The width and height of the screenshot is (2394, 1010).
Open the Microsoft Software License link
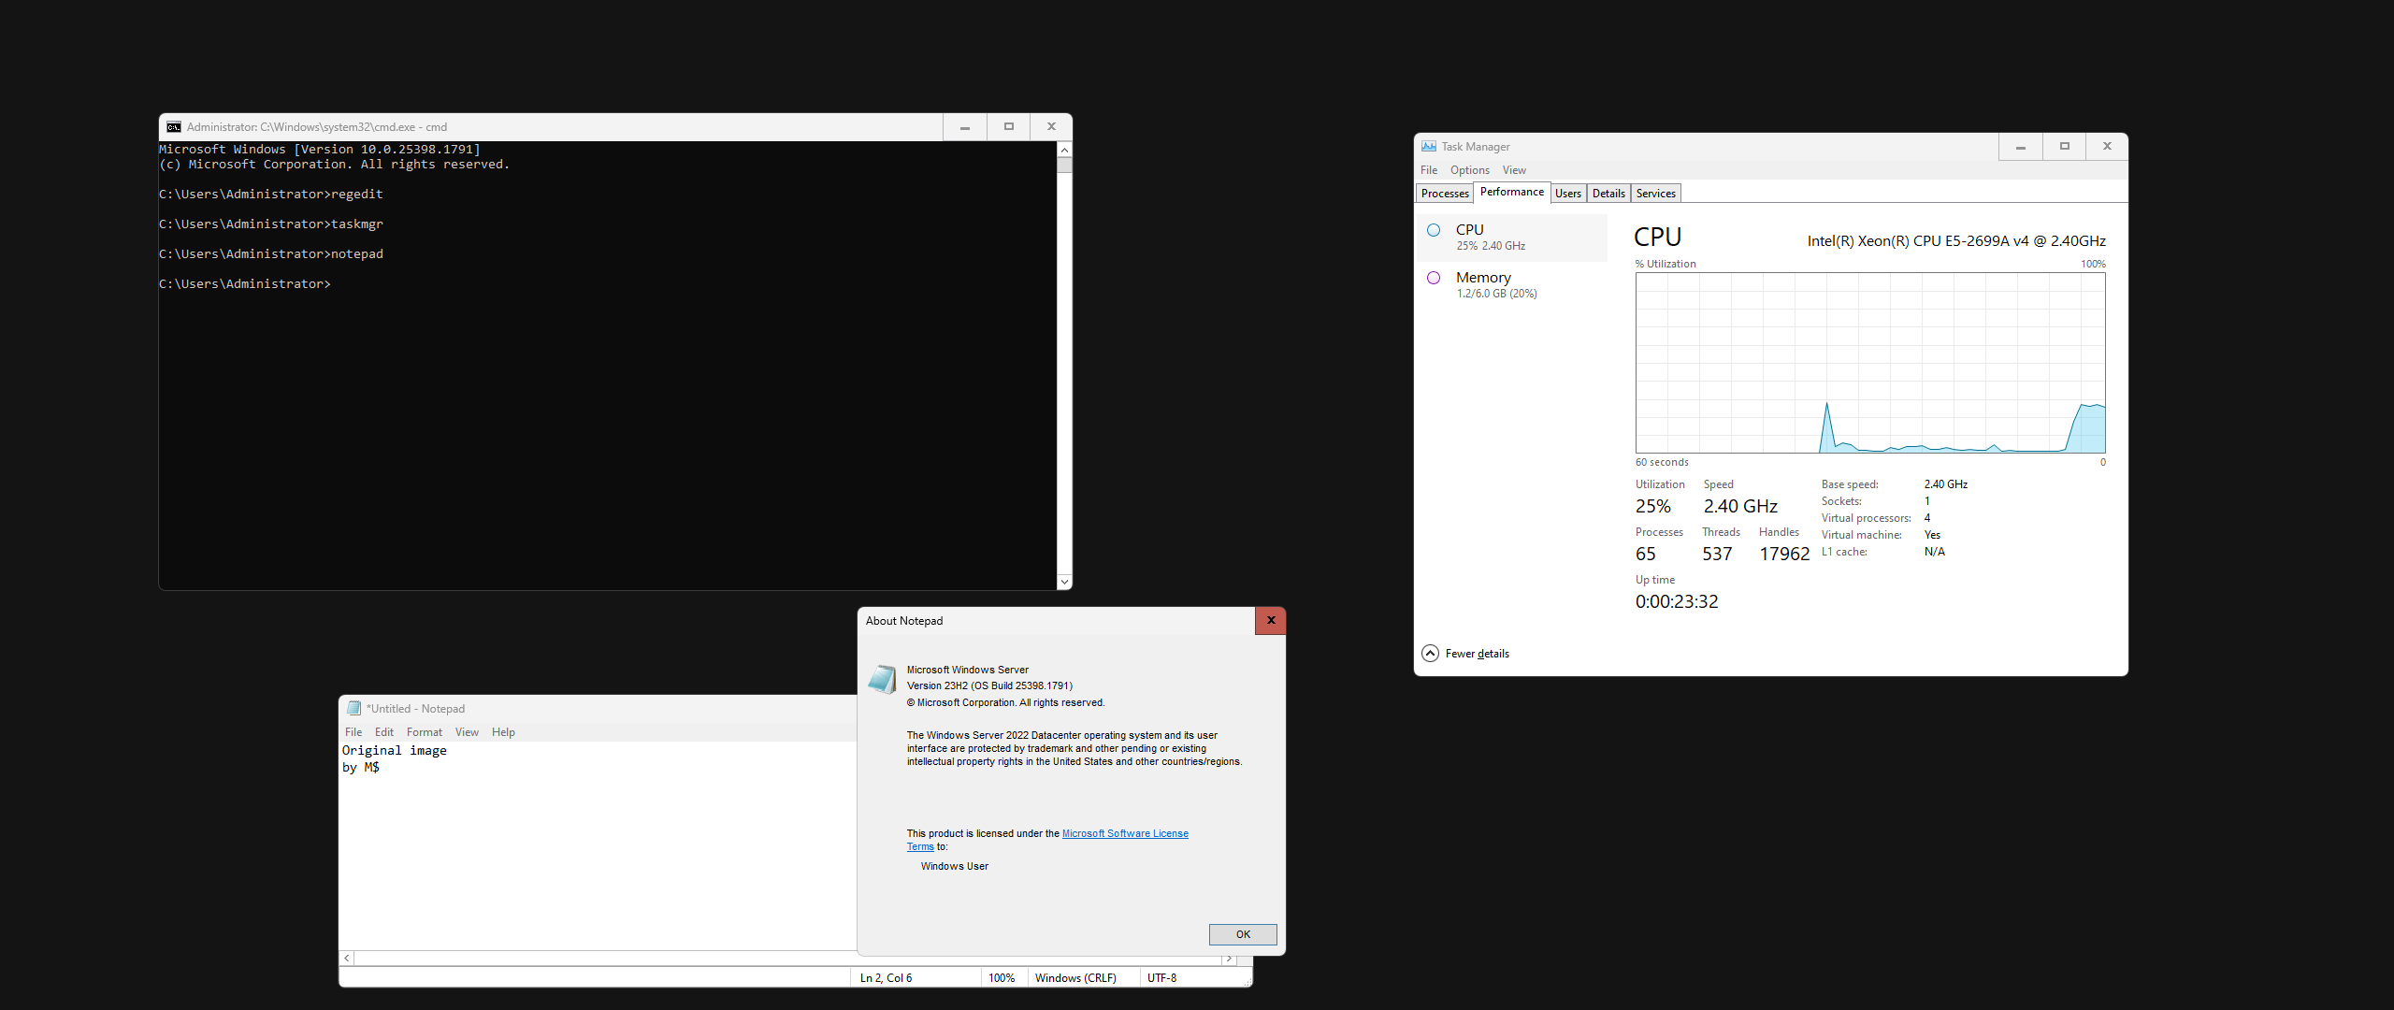coord(1125,833)
